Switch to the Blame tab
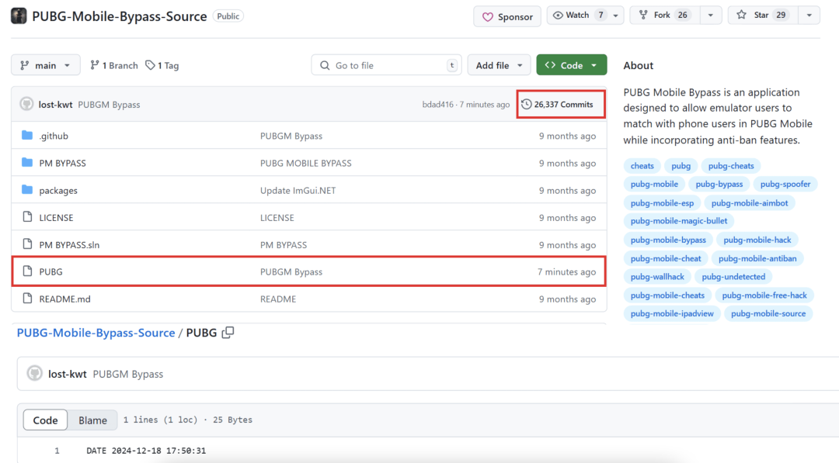839x463 pixels. pos(92,420)
